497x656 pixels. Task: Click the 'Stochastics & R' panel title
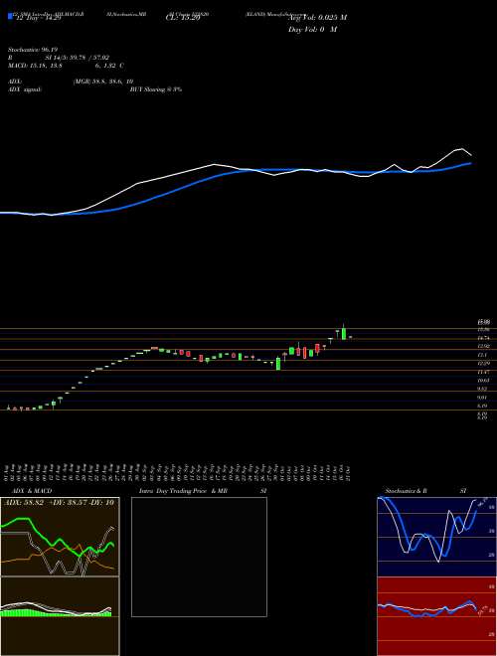point(407,491)
